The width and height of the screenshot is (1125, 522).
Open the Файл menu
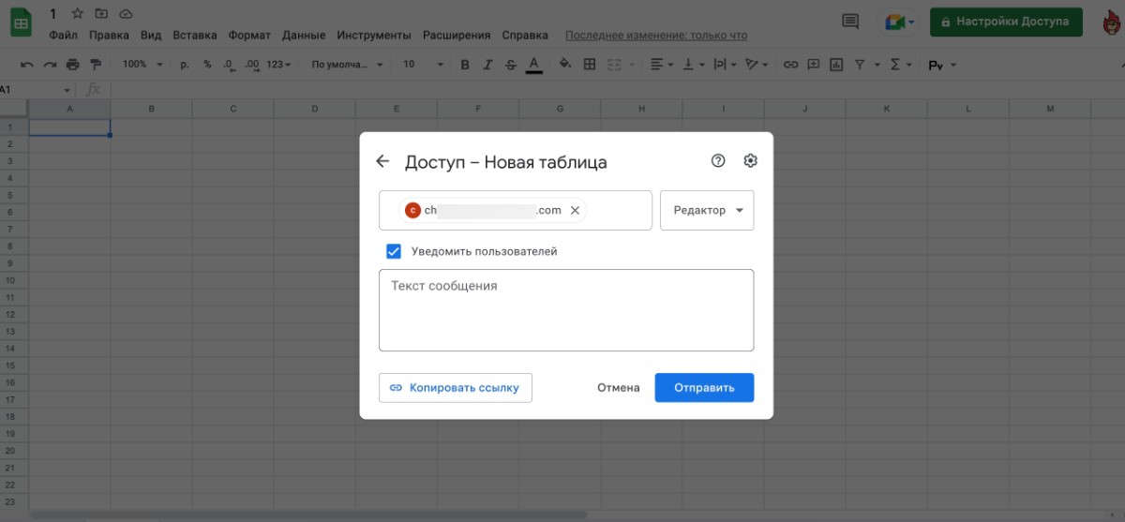pos(63,36)
